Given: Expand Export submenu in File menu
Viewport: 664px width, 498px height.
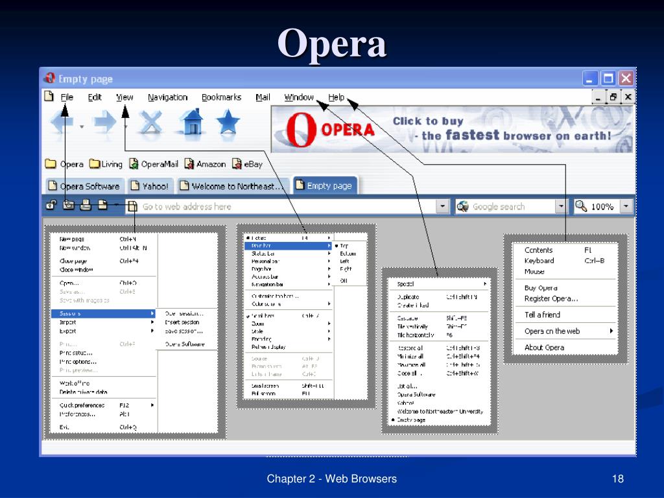Looking at the screenshot, I should click(103, 331).
